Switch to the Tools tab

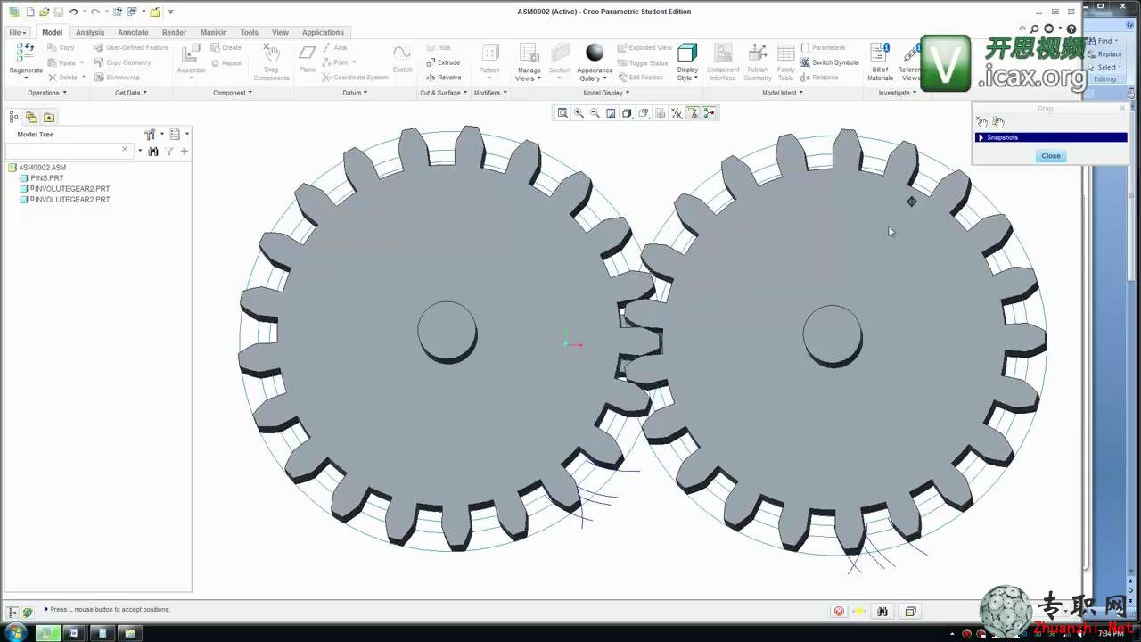pyautogui.click(x=249, y=32)
